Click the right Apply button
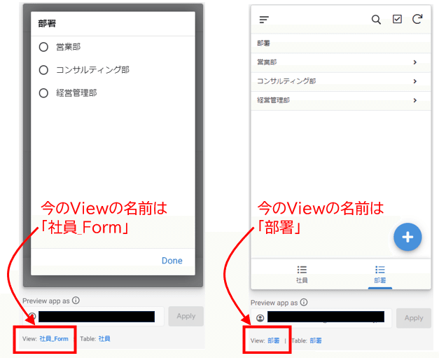 pyautogui.click(x=414, y=318)
